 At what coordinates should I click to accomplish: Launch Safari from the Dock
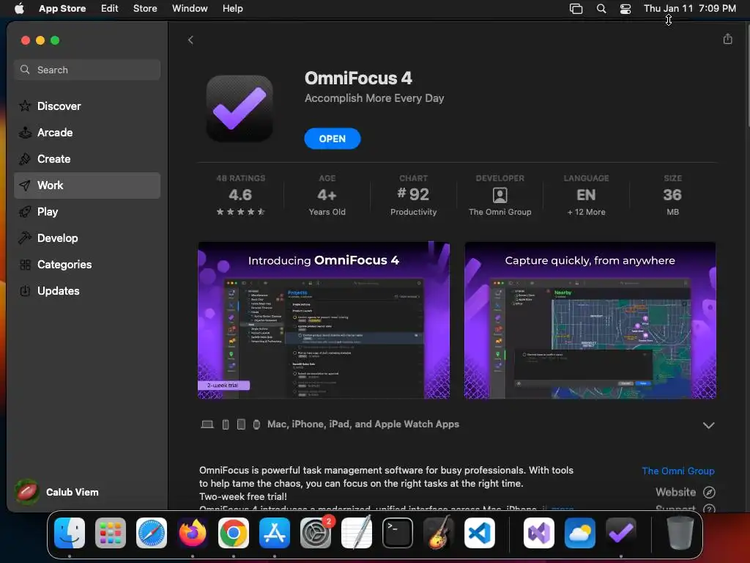point(152,533)
